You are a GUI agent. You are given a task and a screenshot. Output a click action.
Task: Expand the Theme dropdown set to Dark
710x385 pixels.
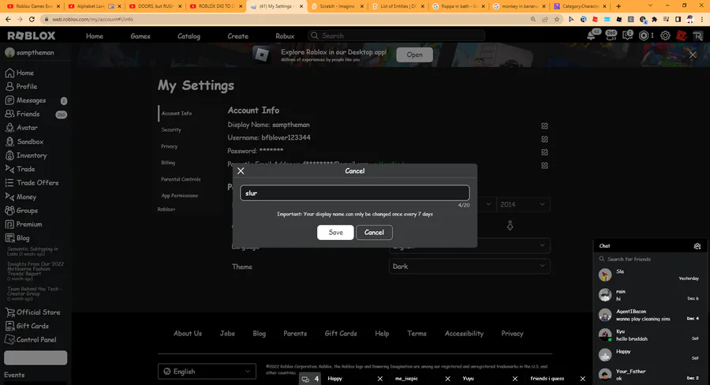point(469,267)
